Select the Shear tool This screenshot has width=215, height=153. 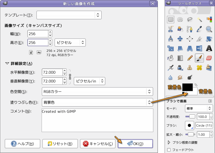(180, 48)
